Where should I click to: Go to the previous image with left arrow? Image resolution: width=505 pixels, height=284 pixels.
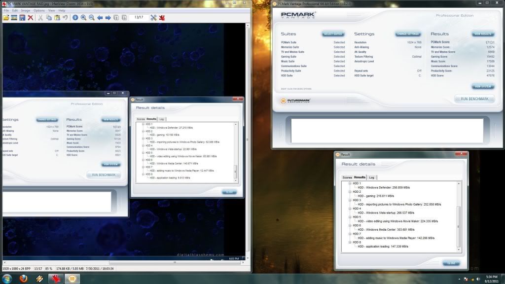point(100,18)
